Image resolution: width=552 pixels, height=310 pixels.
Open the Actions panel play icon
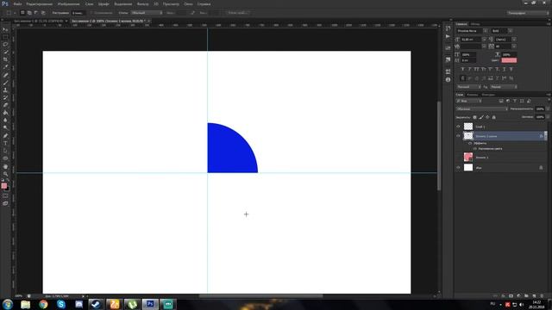click(448, 36)
